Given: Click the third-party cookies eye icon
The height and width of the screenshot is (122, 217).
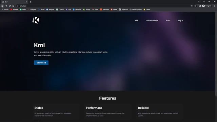Looking at the screenshot, I should pyautogui.click(x=192, y=6).
